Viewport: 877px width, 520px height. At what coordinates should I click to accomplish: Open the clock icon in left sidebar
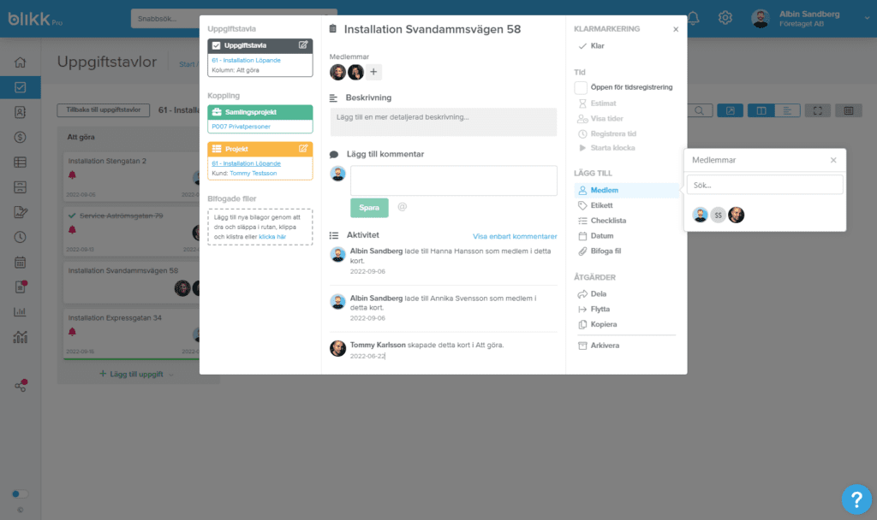click(21, 237)
